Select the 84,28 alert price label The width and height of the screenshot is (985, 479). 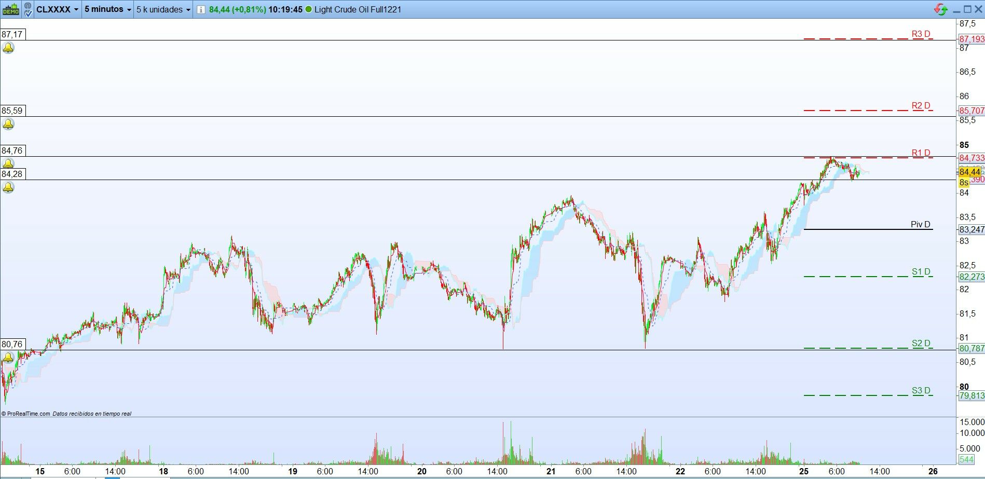pyautogui.click(x=12, y=174)
